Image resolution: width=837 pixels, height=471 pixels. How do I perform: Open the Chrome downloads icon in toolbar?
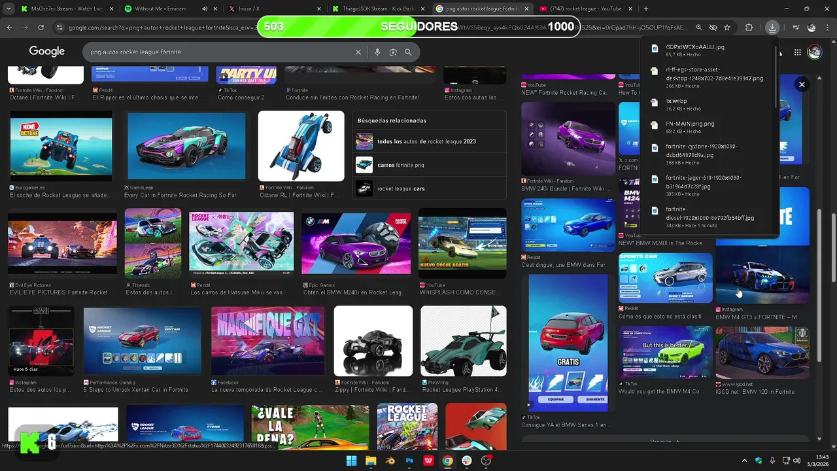[772, 27]
